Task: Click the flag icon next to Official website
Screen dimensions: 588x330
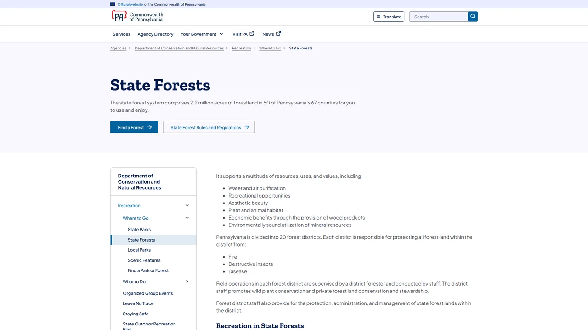Action: pos(113,4)
